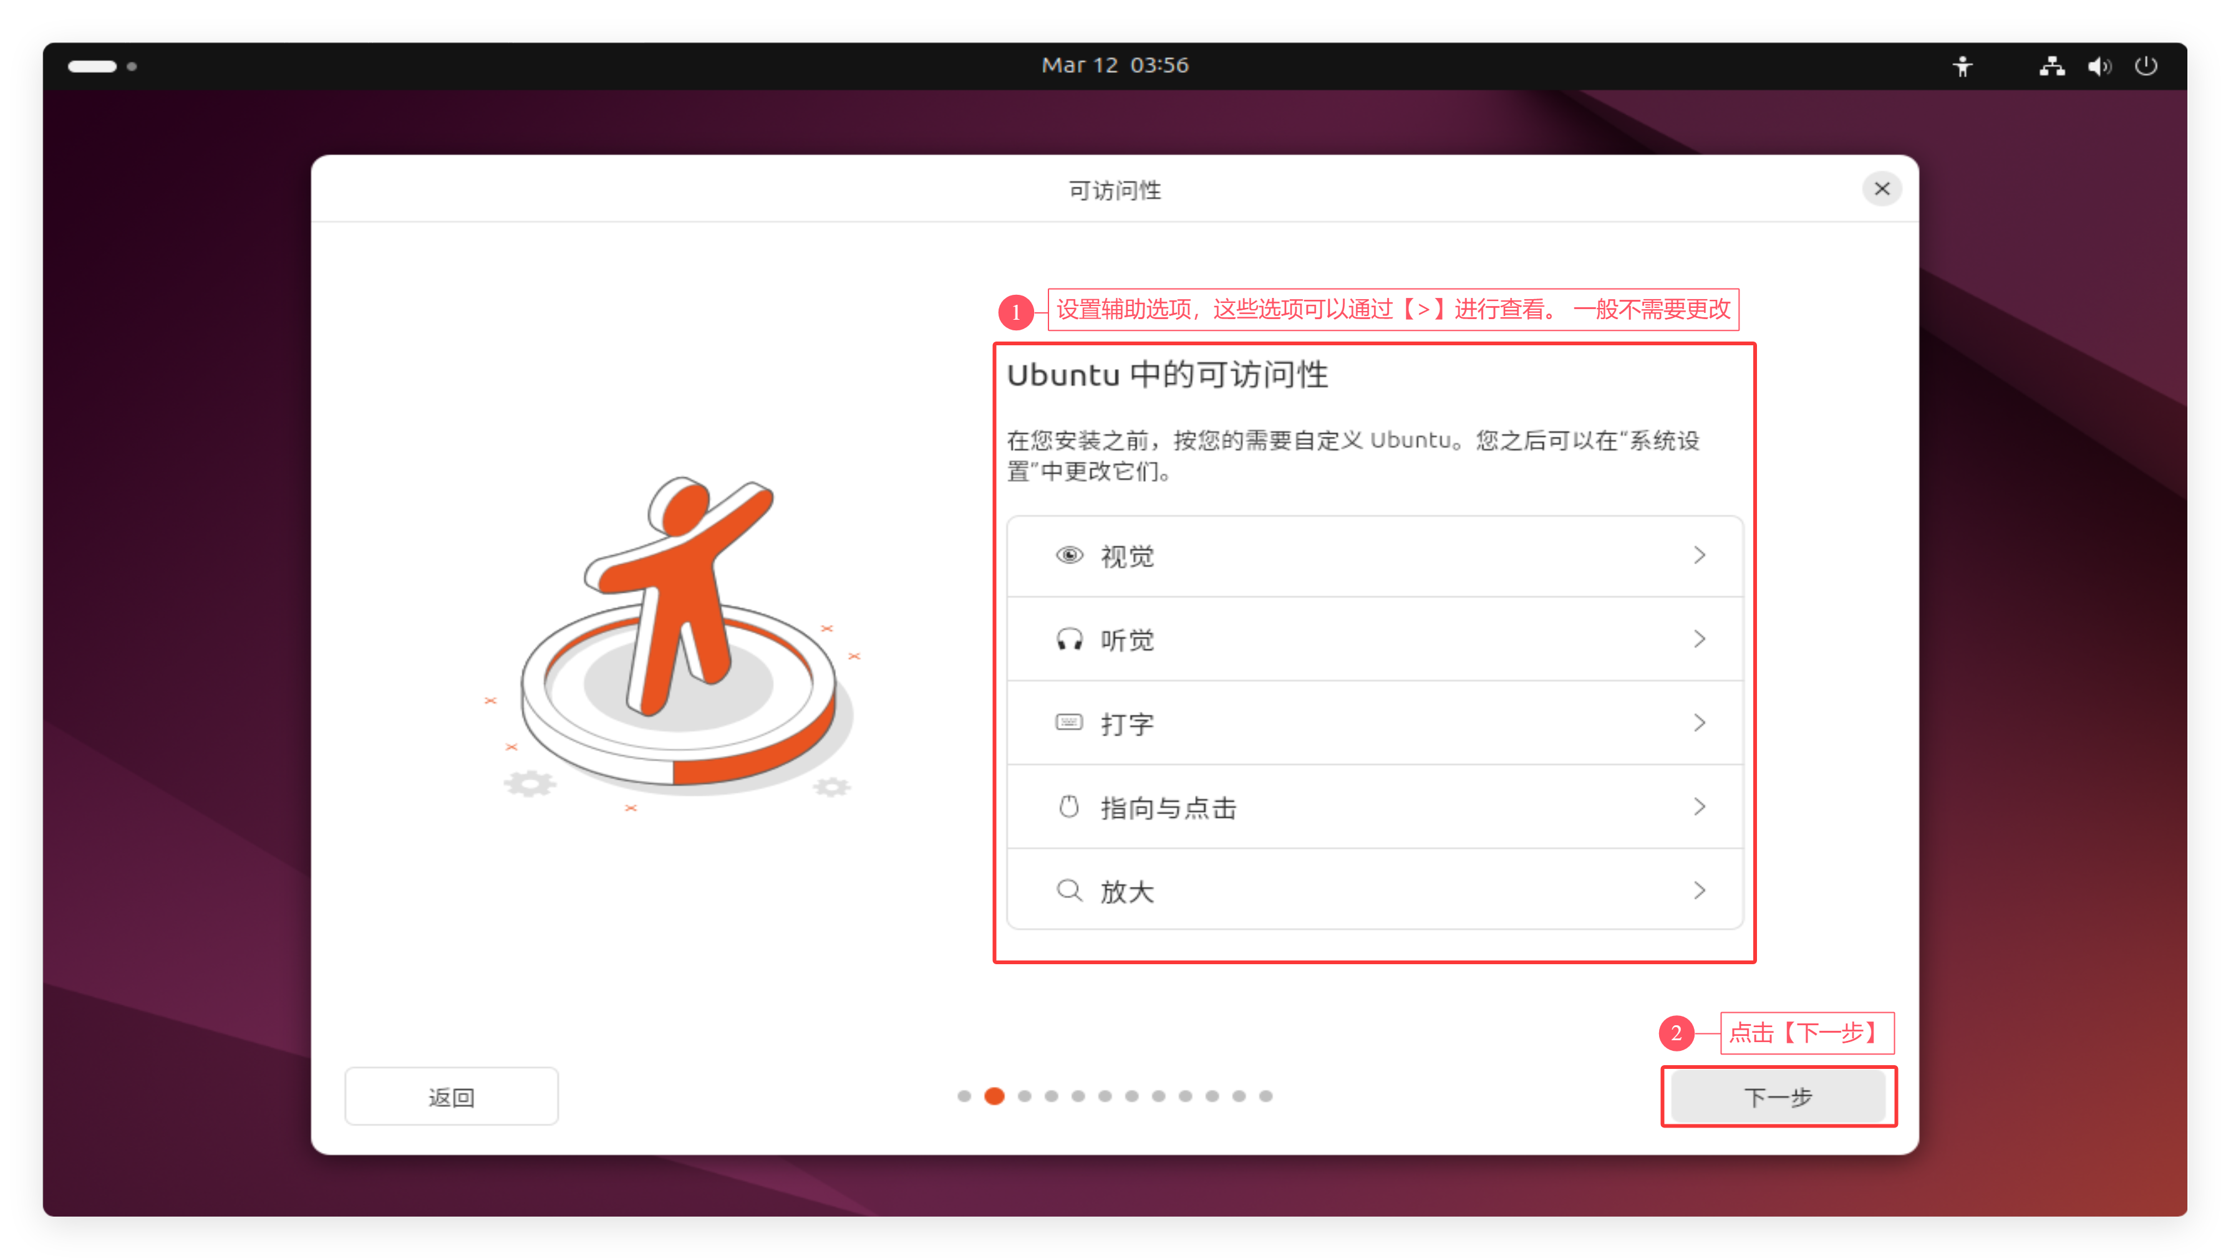Click the keyboard icon beside 打字

pyautogui.click(x=1069, y=722)
